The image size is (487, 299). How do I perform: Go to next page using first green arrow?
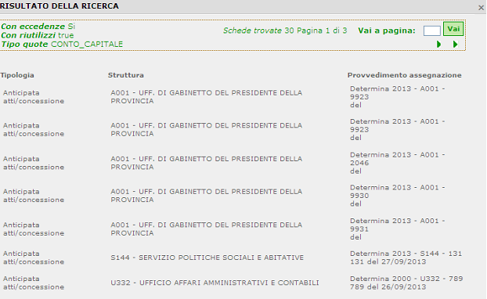[439, 45]
